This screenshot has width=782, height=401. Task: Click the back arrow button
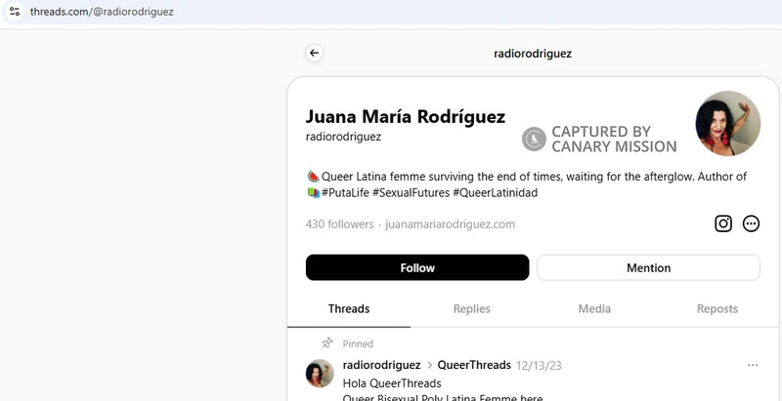(x=314, y=54)
